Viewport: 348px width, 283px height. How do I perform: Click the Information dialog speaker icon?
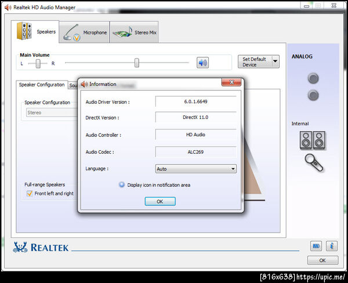point(84,84)
